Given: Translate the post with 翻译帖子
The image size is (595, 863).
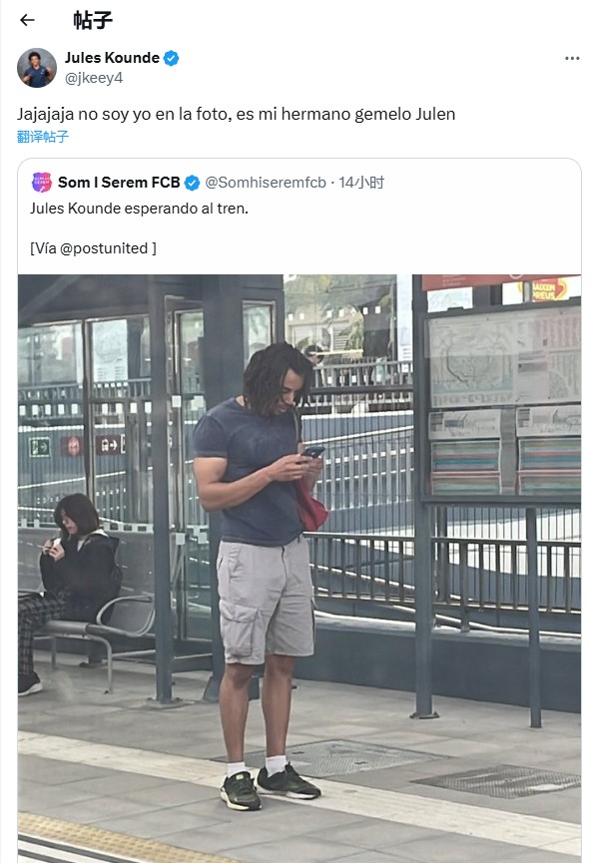Looking at the screenshot, I should coord(43,137).
